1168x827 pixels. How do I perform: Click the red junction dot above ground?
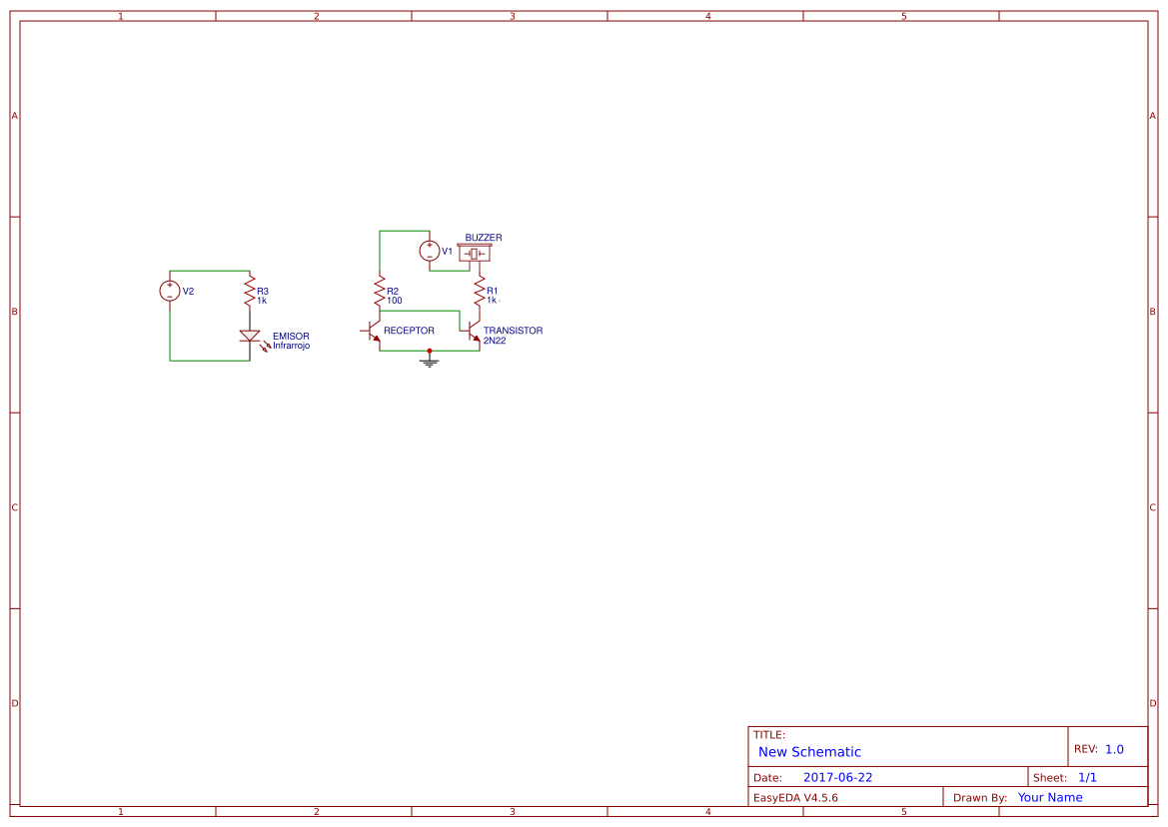[430, 351]
